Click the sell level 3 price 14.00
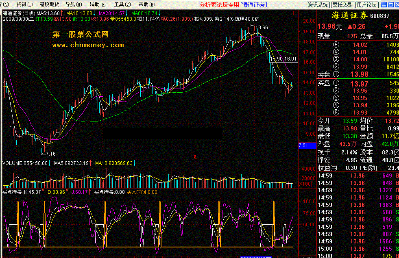This screenshot has width=399, height=258. pyautogui.click(x=360, y=59)
